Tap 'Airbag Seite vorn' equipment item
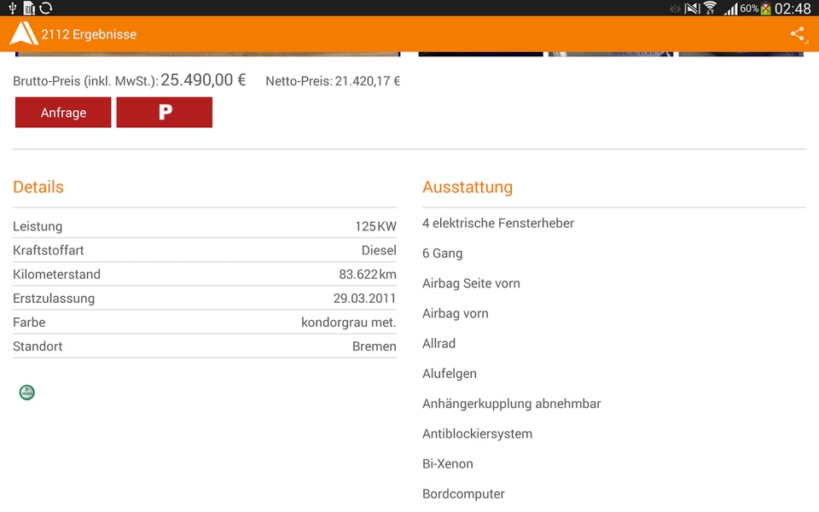The height and width of the screenshot is (512, 819). 471,283
